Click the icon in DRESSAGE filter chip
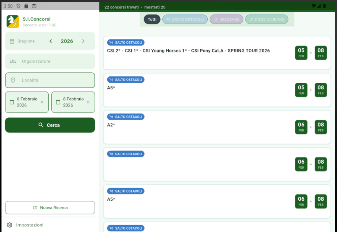337x232 pixels. click(216, 19)
